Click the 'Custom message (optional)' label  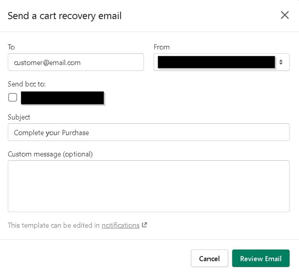coord(50,154)
